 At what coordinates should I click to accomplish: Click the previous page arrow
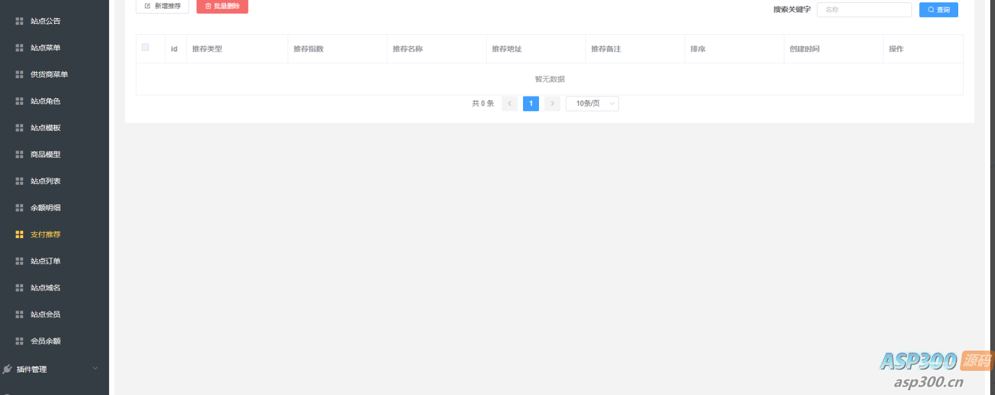point(509,104)
